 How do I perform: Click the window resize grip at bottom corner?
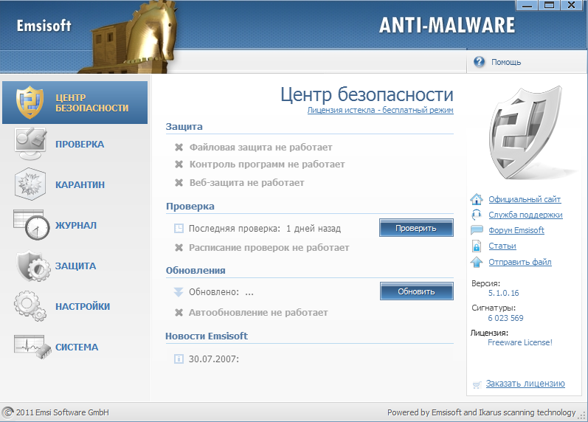pyautogui.click(x=582, y=416)
